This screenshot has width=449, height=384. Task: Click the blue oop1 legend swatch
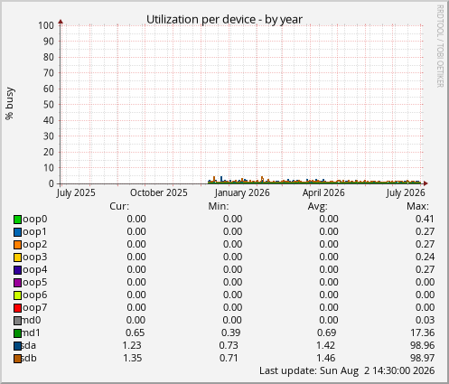coord(17,232)
